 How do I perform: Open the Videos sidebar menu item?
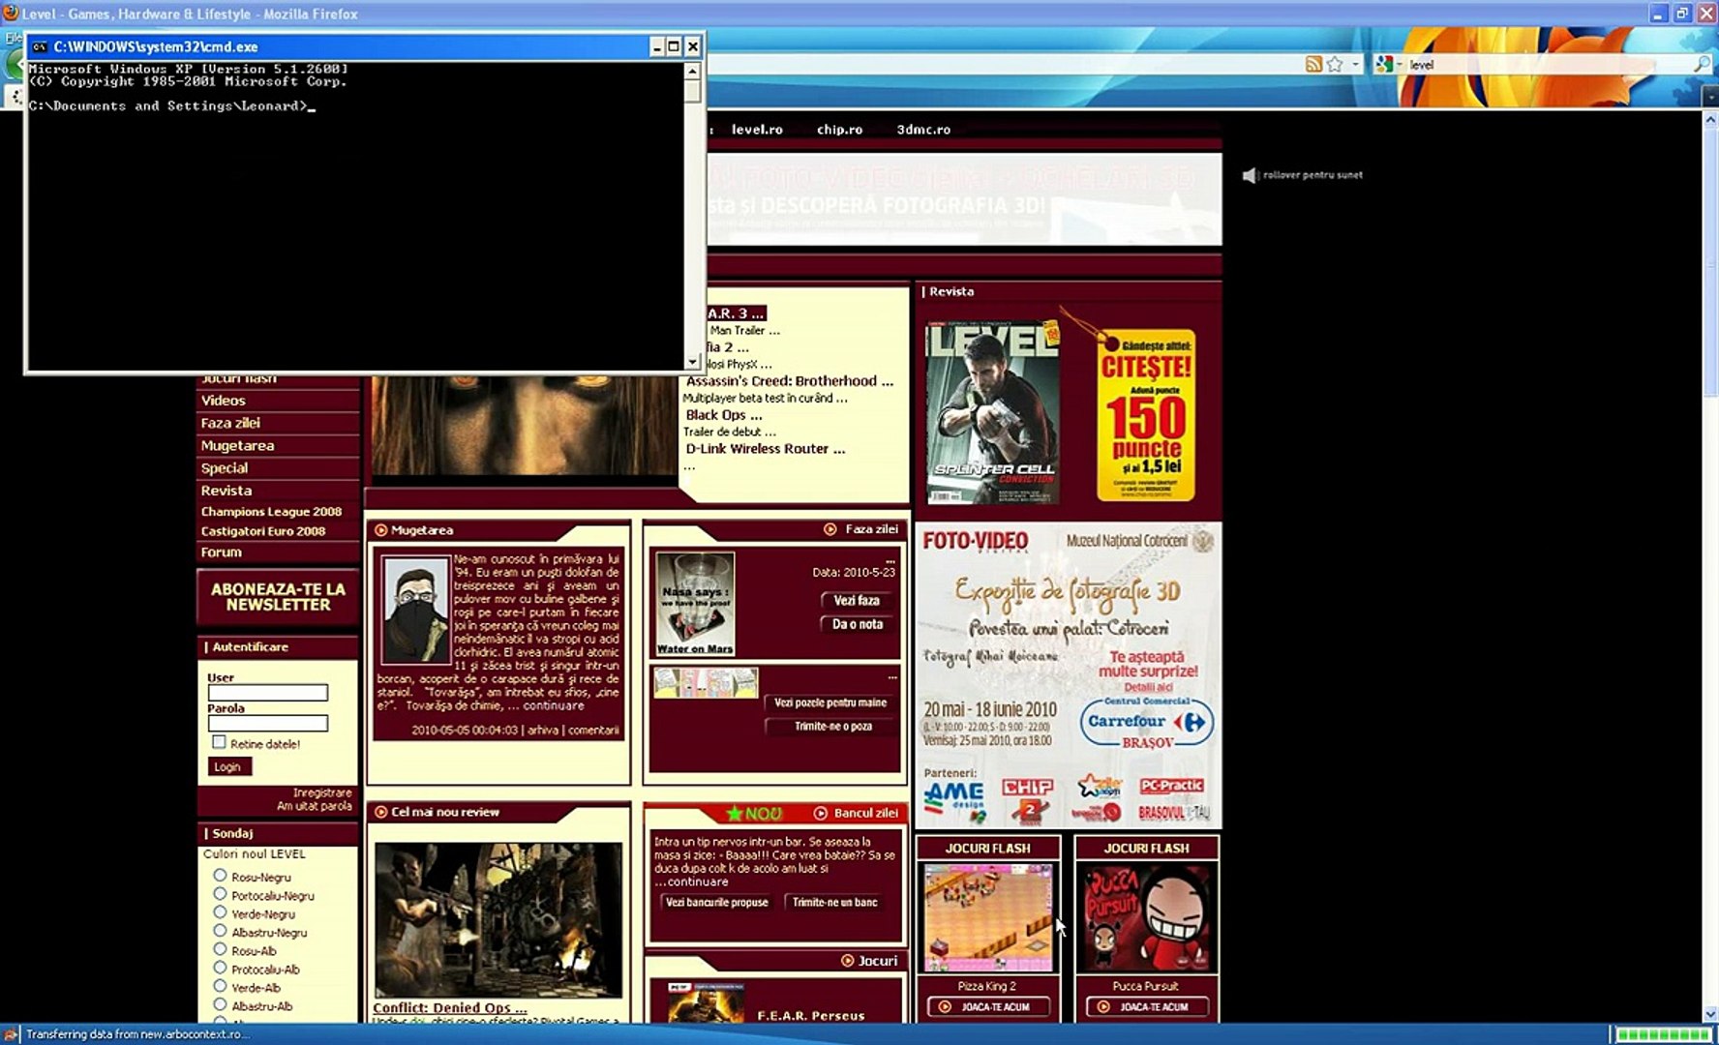pos(224,401)
